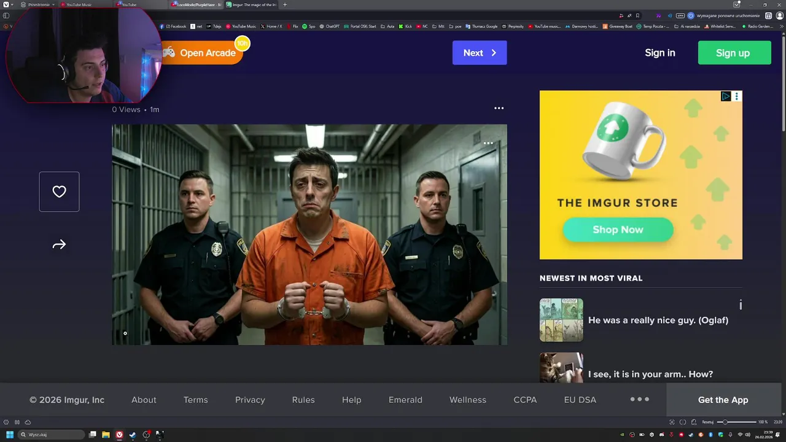Expand the poe bookmarks folder
The image size is (786, 442).
455,26
